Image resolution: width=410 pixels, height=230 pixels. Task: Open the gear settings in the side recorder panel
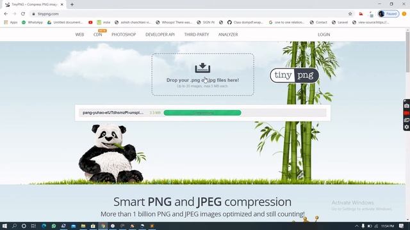(x=407, y=127)
